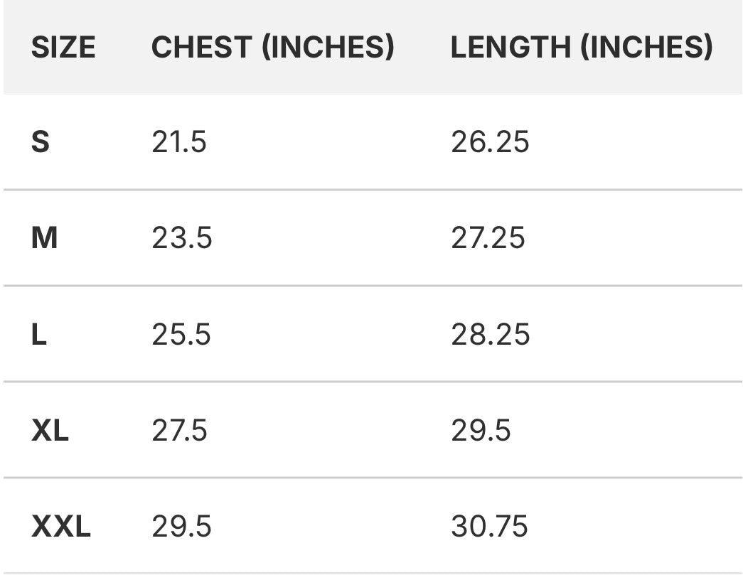Click the 25.5 chest value
The height and width of the screenshot is (580, 743).
click(181, 334)
